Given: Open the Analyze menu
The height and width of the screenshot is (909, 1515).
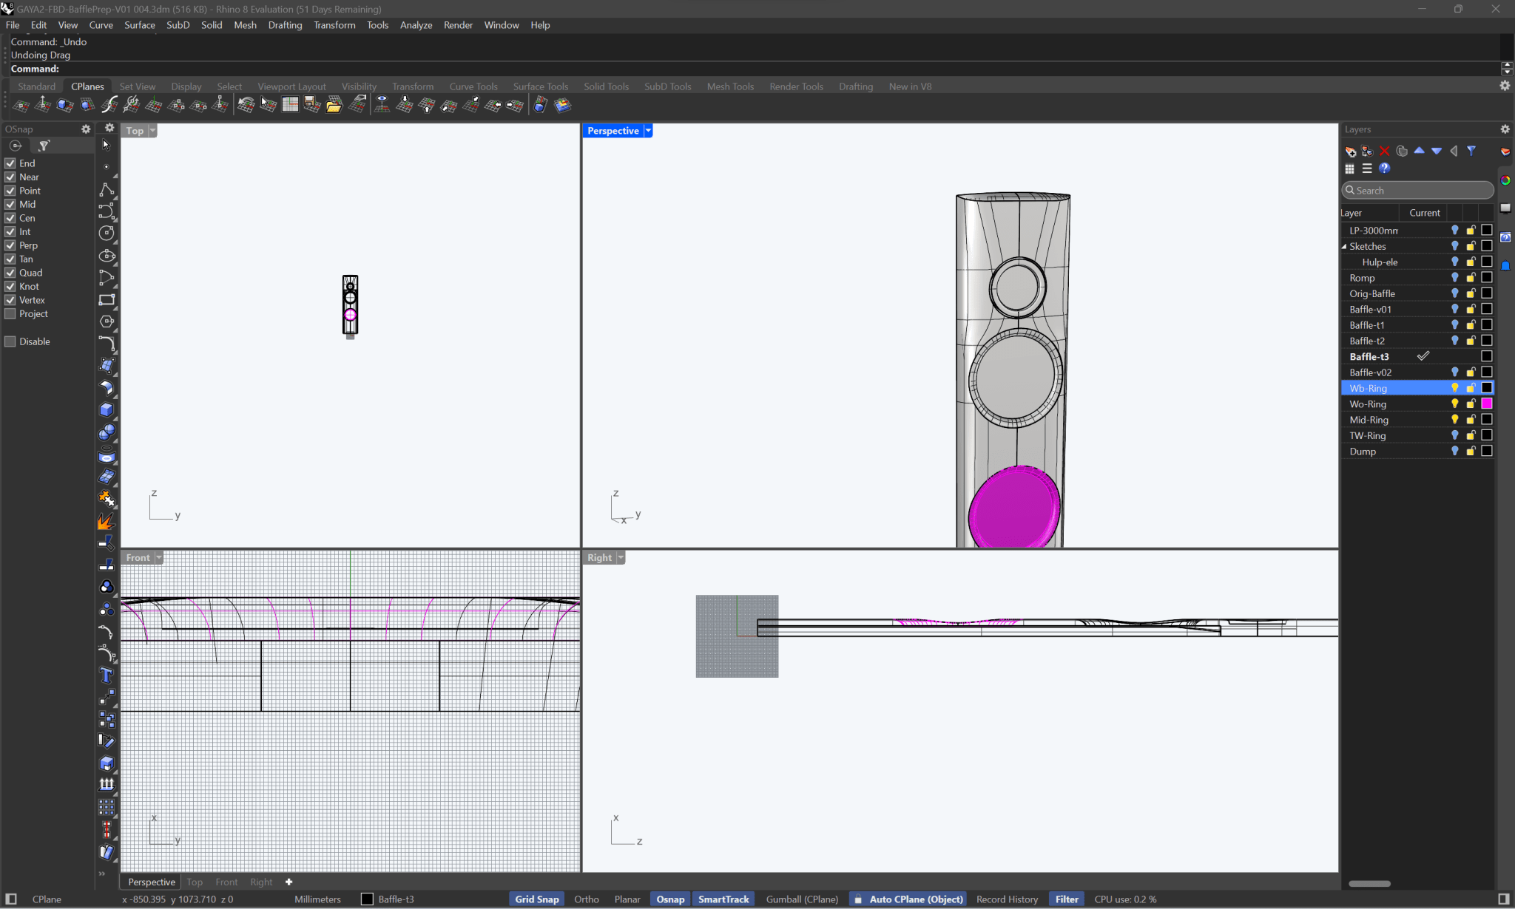Looking at the screenshot, I should (416, 25).
